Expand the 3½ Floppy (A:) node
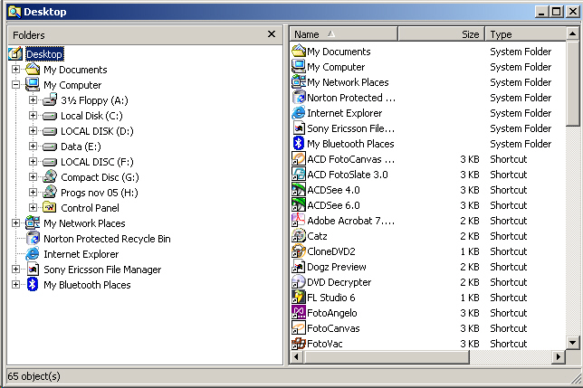Screen dimensions: 583x388 point(33,99)
